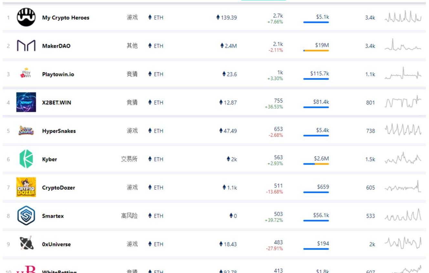Click the MakerDAO logo icon

point(26,46)
